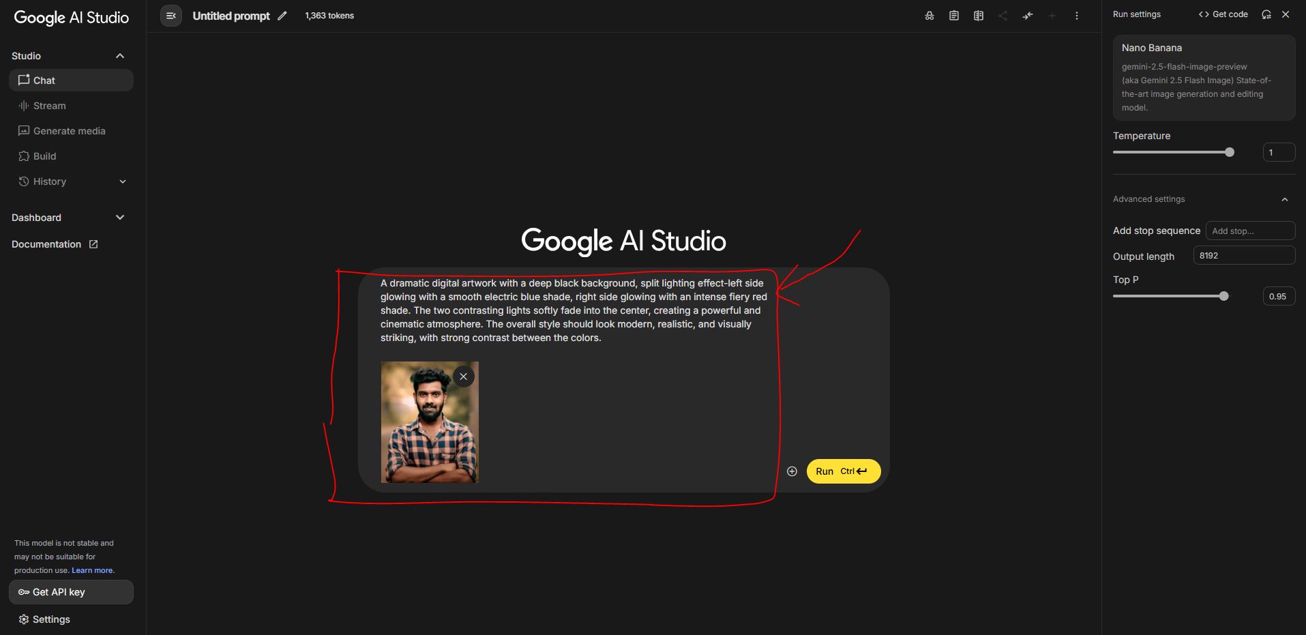This screenshot has height=635, width=1306.
Task: Rename Untitled prompt via pencil icon
Action: point(282,15)
